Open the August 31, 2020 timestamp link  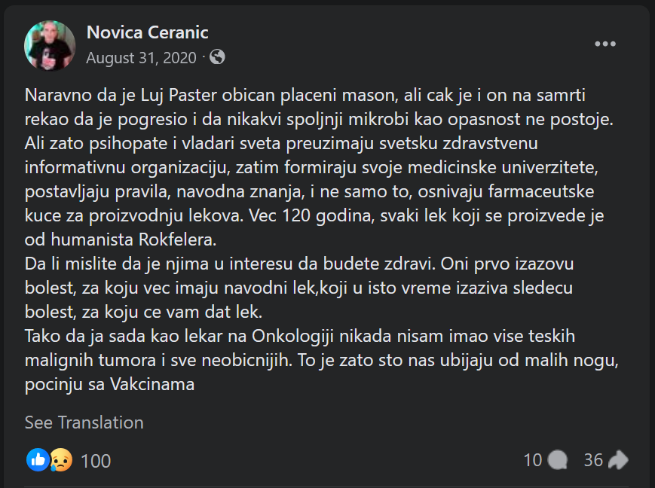(x=141, y=57)
